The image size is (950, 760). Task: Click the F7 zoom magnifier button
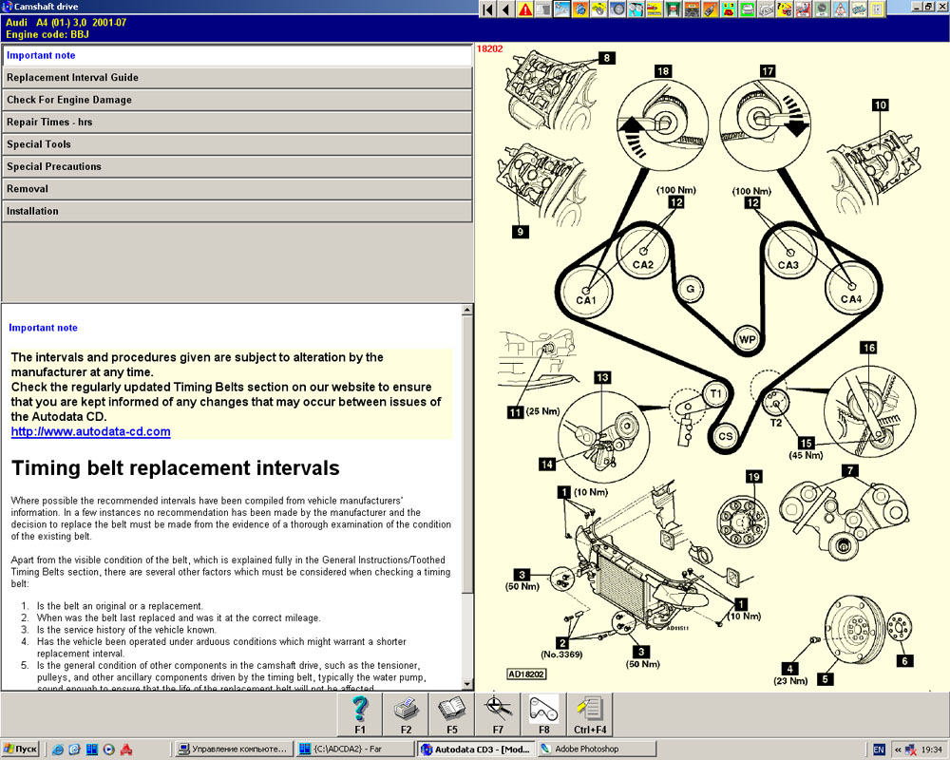point(497,713)
